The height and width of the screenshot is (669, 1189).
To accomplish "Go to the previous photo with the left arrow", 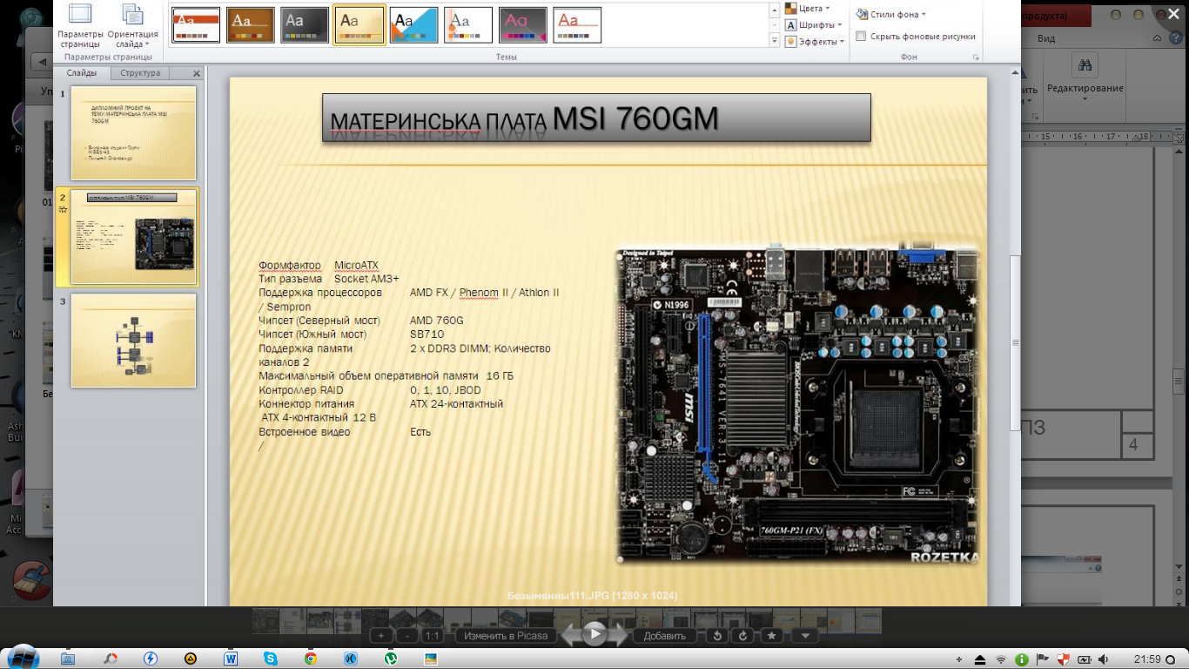I will (570, 636).
